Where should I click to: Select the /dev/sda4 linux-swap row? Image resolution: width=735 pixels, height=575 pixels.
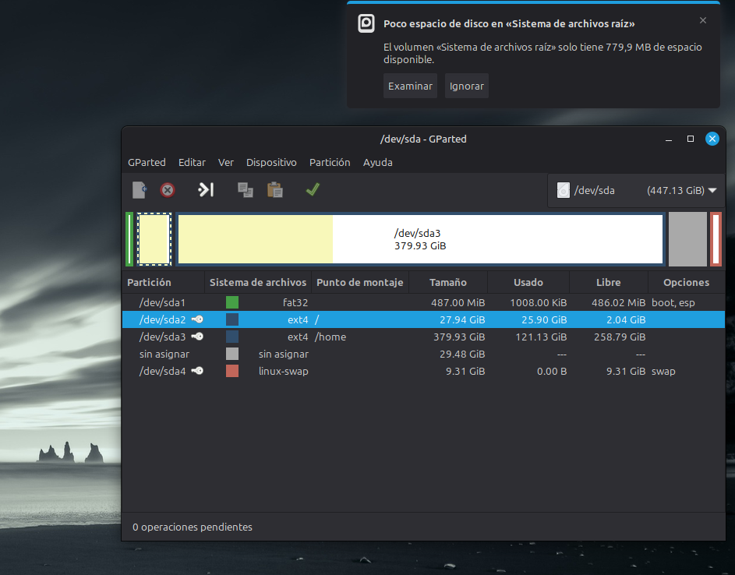tap(421, 371)
